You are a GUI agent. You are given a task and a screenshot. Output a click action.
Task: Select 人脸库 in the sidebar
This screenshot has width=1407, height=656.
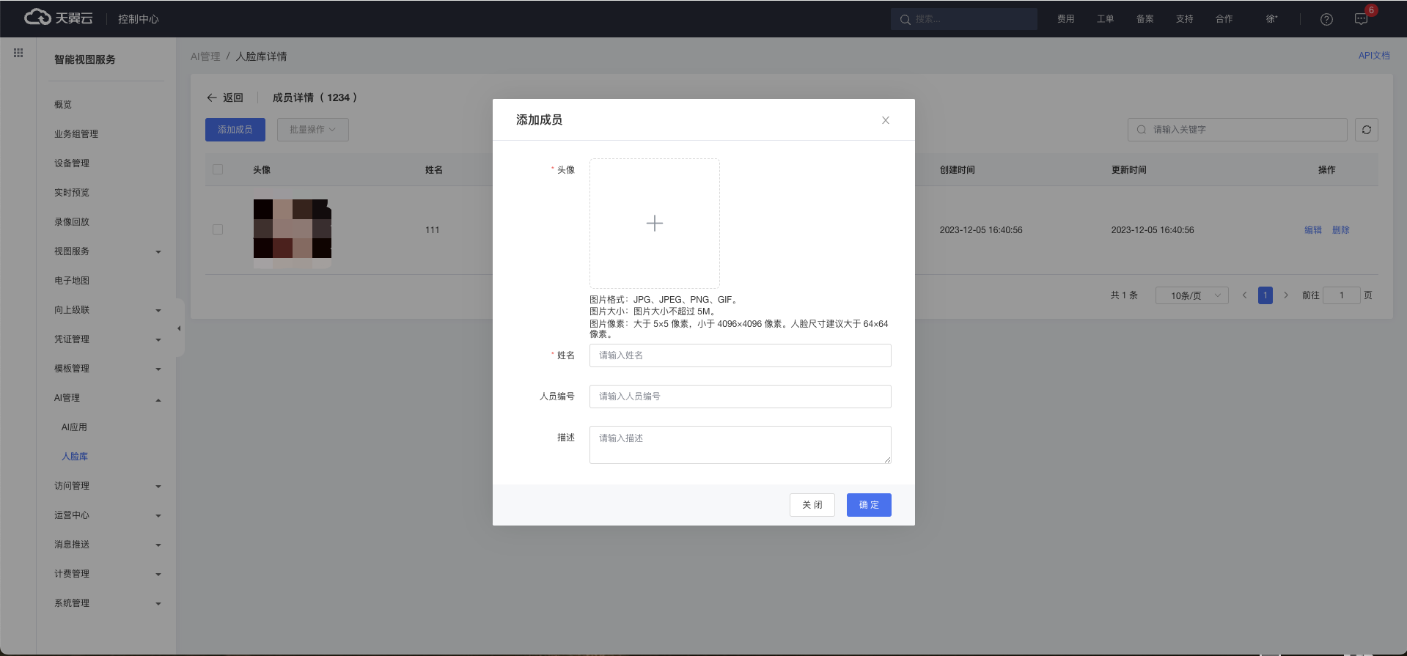pos(75,457)
